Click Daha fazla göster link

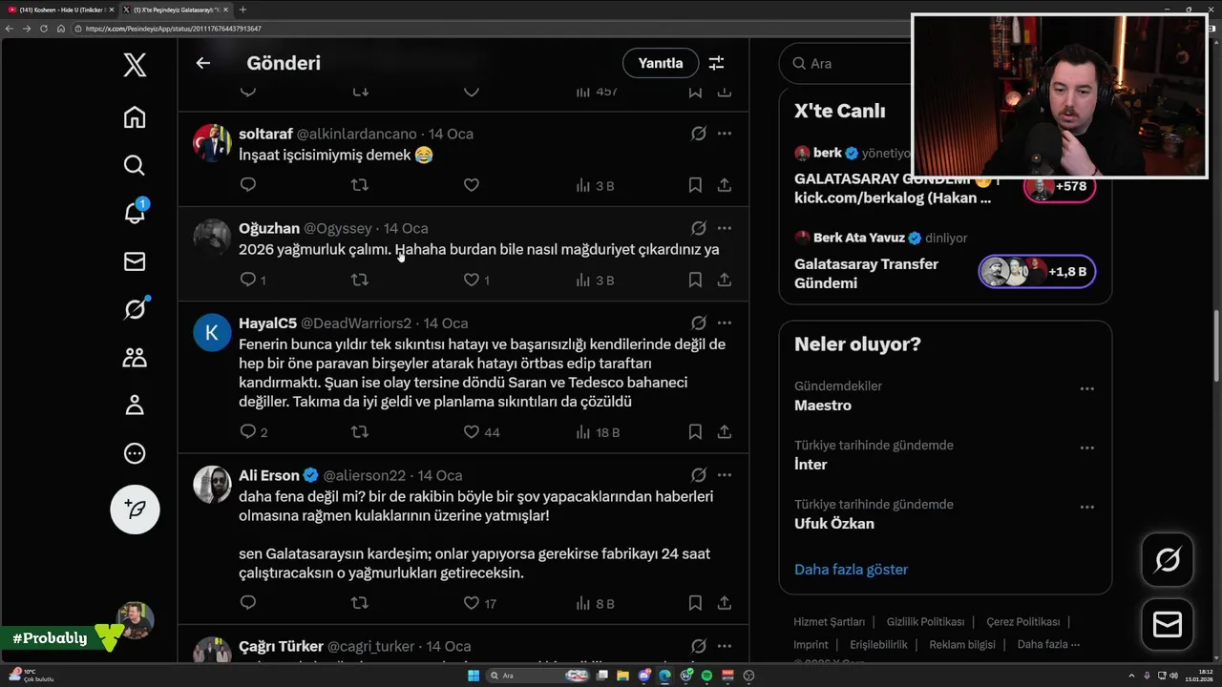coord(851,569)
